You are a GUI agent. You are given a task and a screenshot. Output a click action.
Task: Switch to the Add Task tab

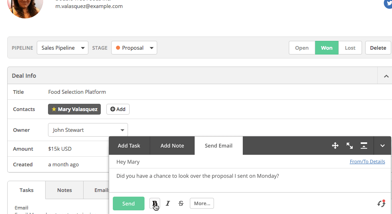pos(129,145)
